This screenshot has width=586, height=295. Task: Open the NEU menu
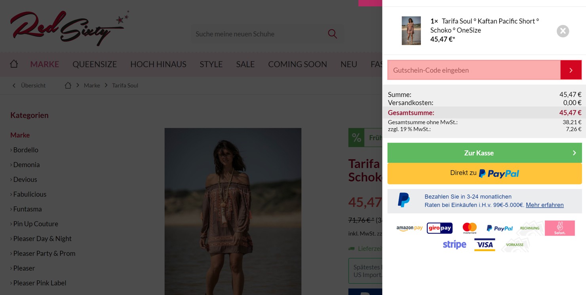349,64
